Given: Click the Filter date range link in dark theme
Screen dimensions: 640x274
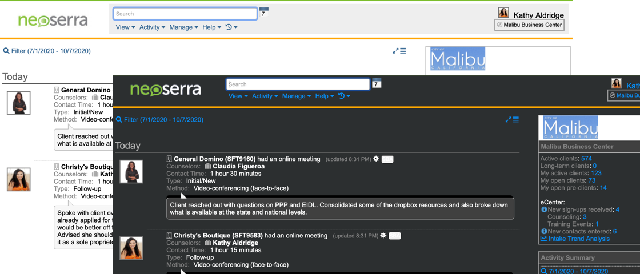Looking at the screenshot, I should pos(159,120).
